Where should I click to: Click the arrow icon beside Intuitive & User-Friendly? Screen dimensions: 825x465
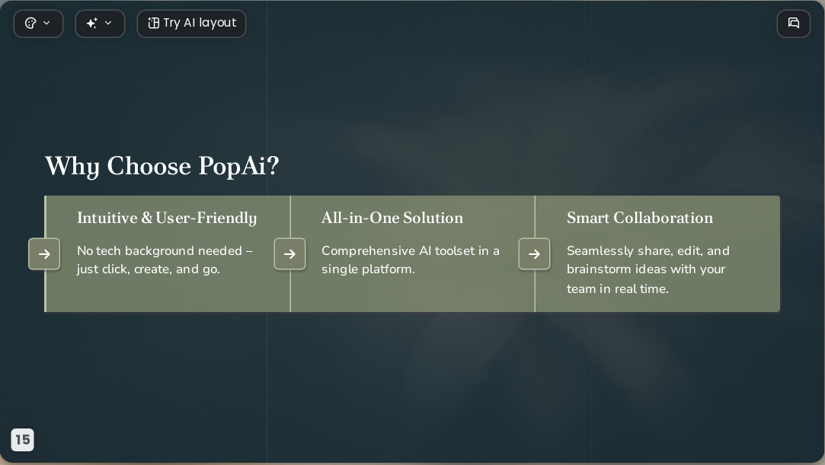pos(44,254)
